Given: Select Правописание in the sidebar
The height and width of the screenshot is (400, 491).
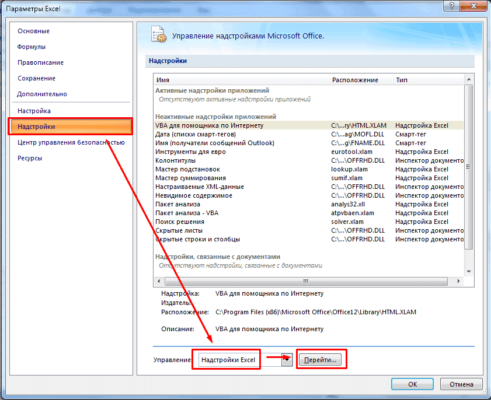Looking at the screenshot, I should [40, 62].
